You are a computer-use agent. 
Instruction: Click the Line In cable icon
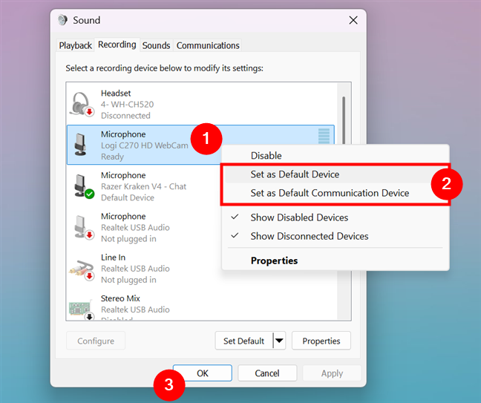coord(82,270)
